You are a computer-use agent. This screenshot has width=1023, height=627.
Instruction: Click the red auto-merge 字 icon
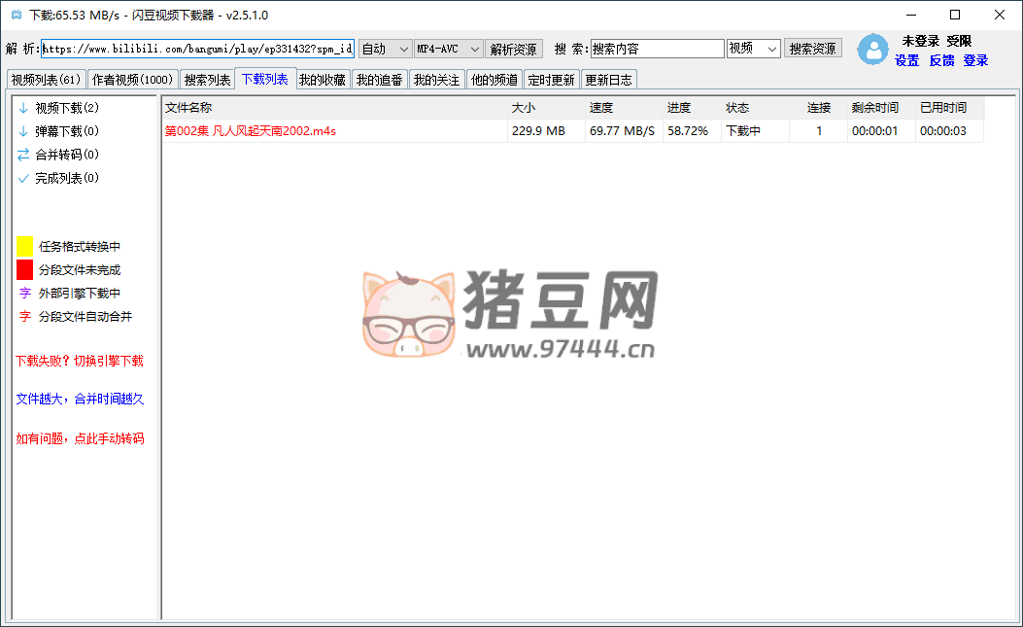(24, 316)
